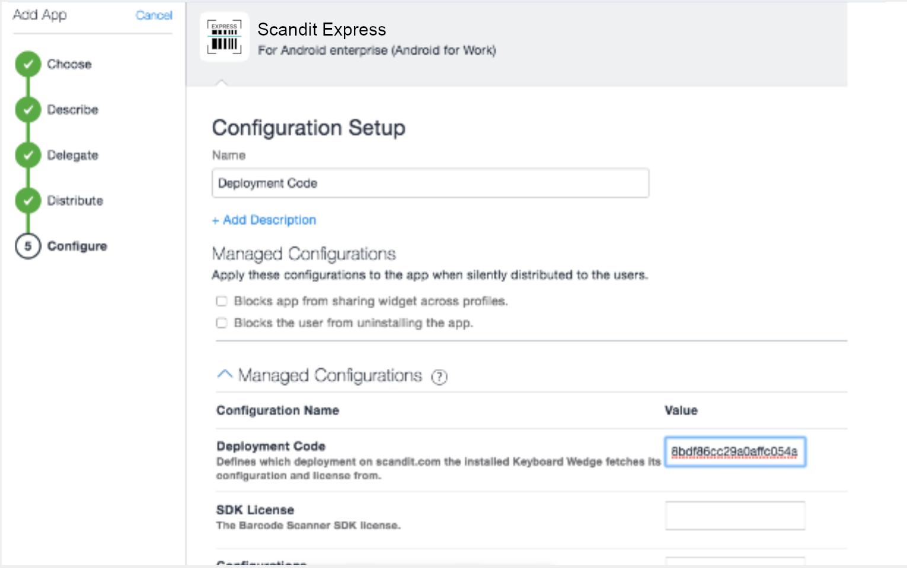Image resolution: width=907 pixels, height=568 pixels.
Task: Go to the Distribute step
Action: (x=75, y=200)
